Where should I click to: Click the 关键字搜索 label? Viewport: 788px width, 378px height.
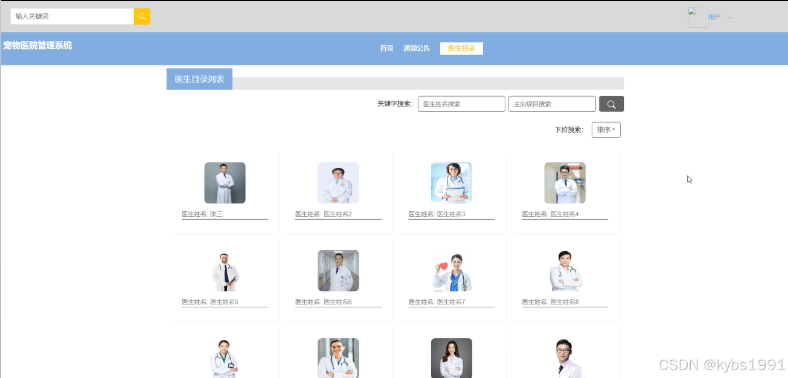396,104
